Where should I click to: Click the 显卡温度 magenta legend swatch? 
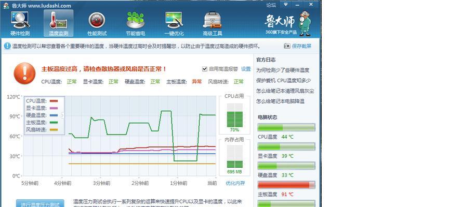(x=54, y=108)
